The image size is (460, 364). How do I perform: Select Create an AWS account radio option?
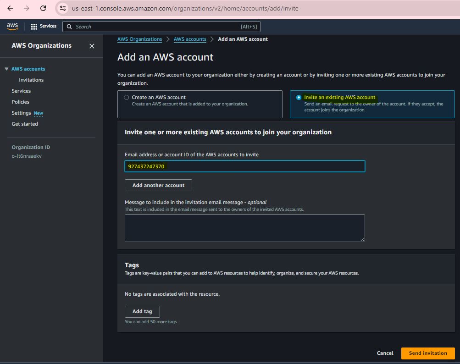point(127,97)
